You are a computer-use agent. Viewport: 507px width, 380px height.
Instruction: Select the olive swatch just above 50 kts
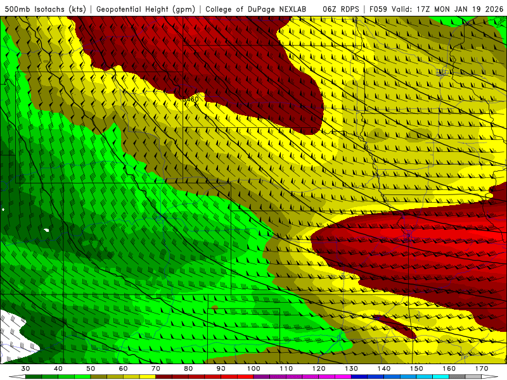pos(99,377)
